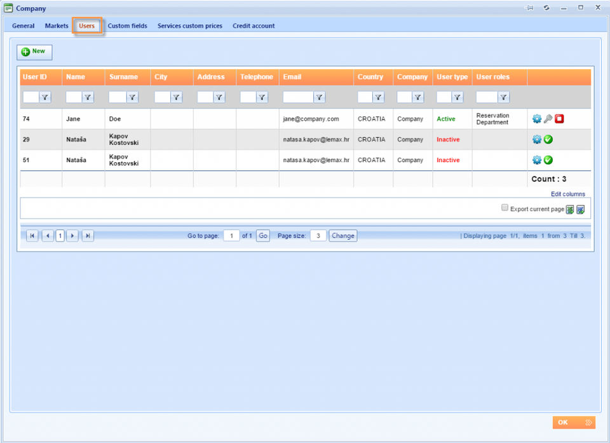This screenshot has width=610, height=443.
Task: Go to next page of the grid
Action: click(x=72, y=236)
